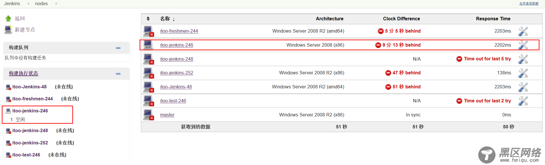Click In sync value in master row
This screenshot has height=165, width=545.
click(x=413, y=115)
